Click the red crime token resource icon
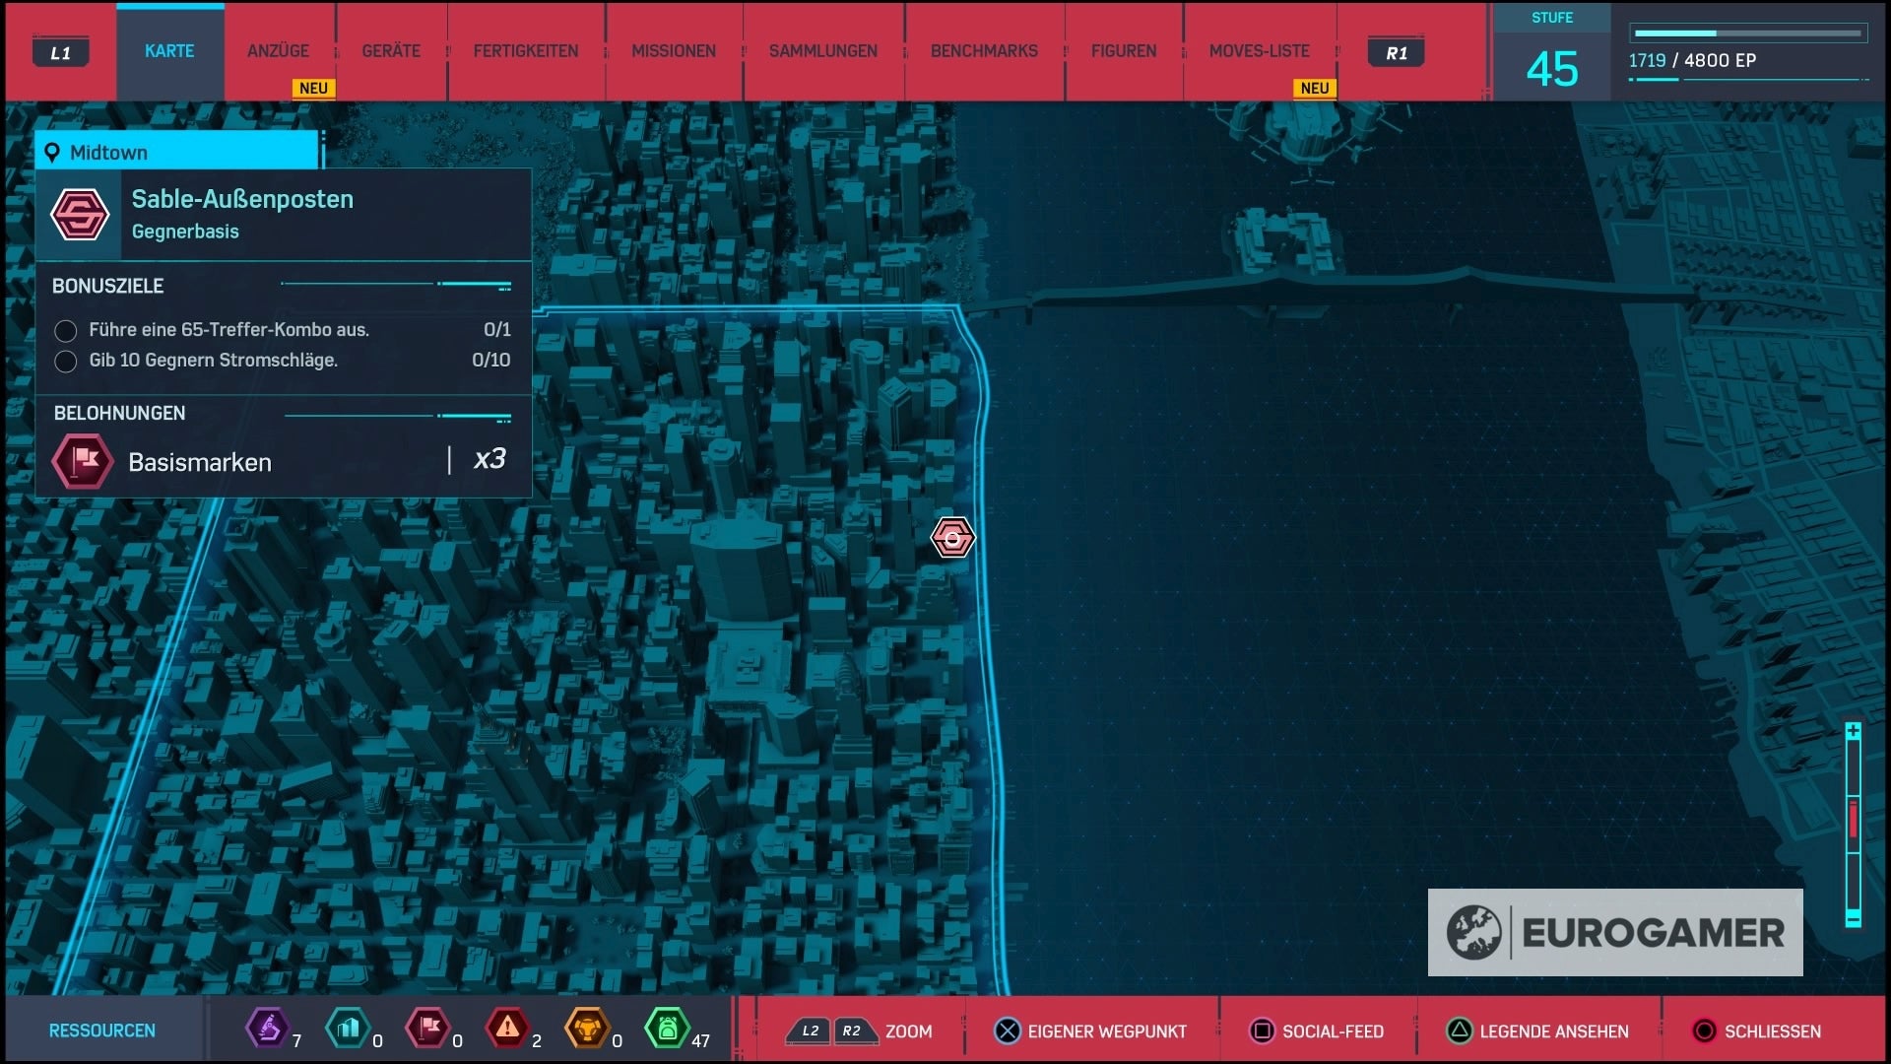This screenshot has height=1064, width=1891. click(508, 1029)
